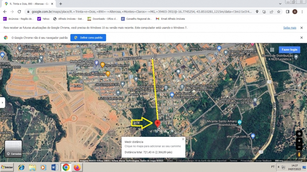Select Igreja Adventista church marker
The image size is (307, 172).
coord(166,88)
